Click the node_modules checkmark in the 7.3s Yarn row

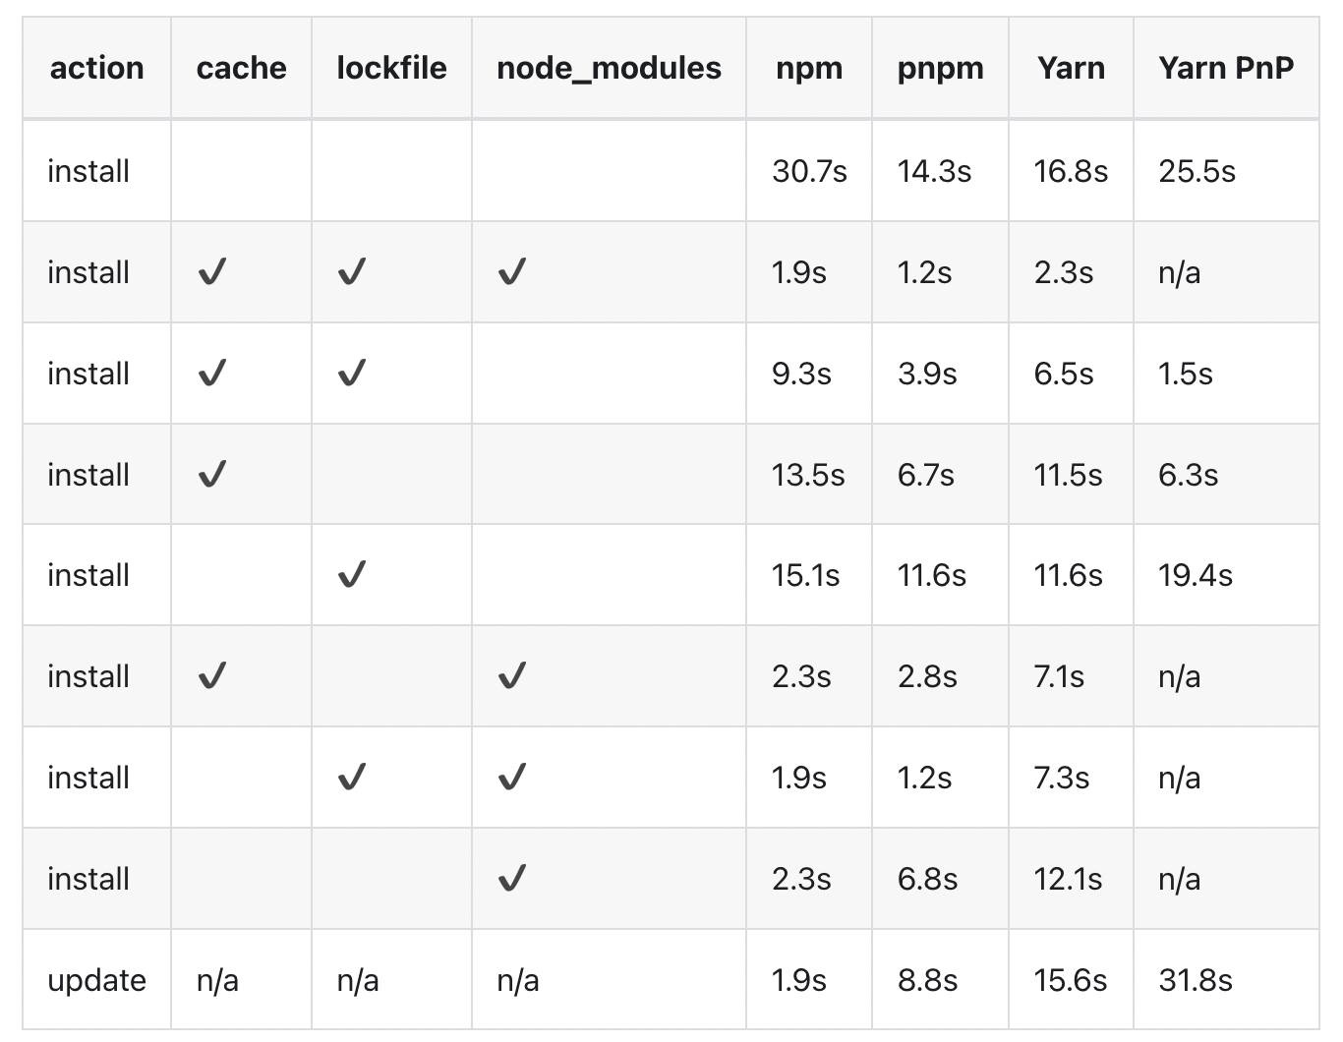[511, 778]
